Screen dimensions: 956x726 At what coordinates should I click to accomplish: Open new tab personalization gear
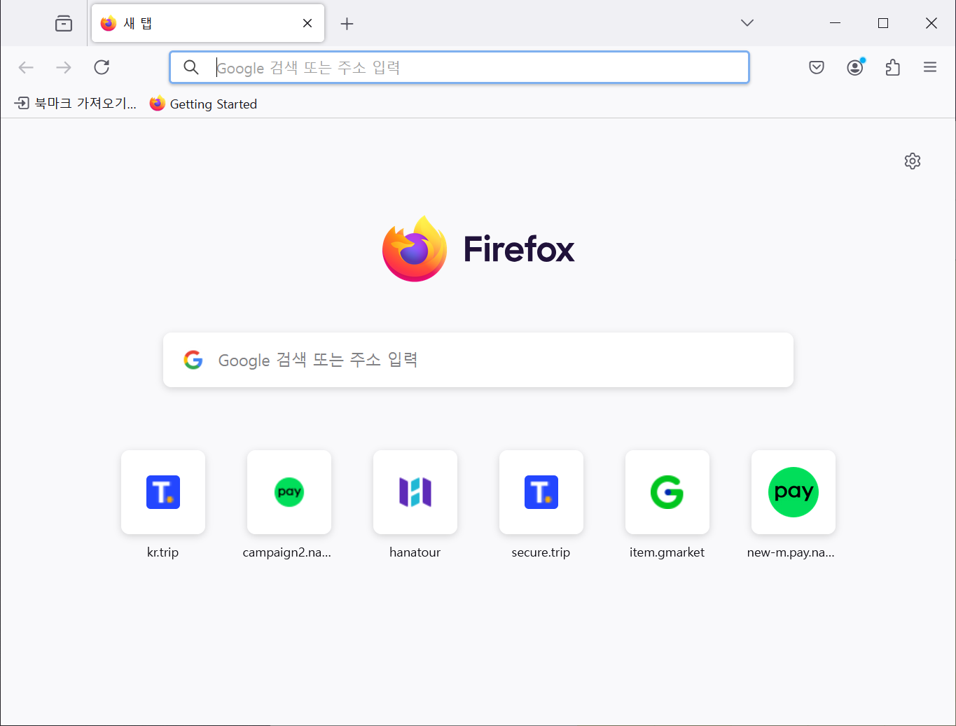point(913,161)
